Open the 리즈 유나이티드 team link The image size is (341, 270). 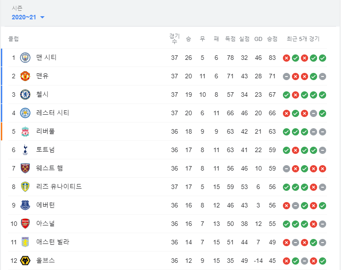tap(59, 187)
